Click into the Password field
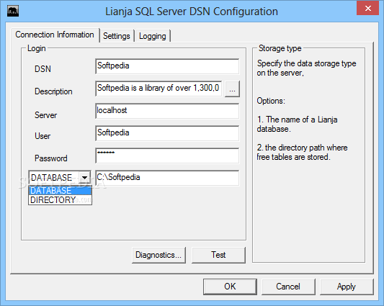The image size is (384, 306). tap(167, 156)
